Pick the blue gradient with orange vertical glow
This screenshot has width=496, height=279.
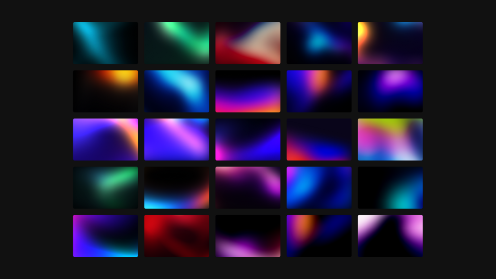click(x=319, y=91)
